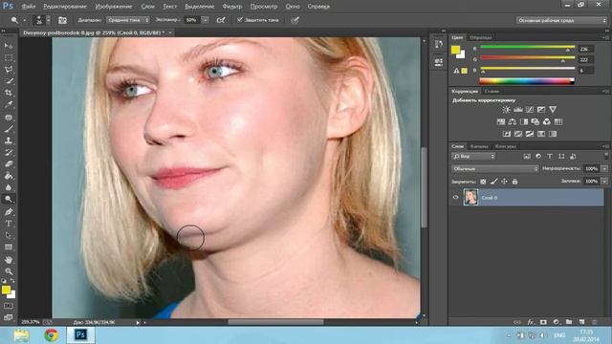Toggle airbrush mode in options bar
612x344 pixels.
221,20
